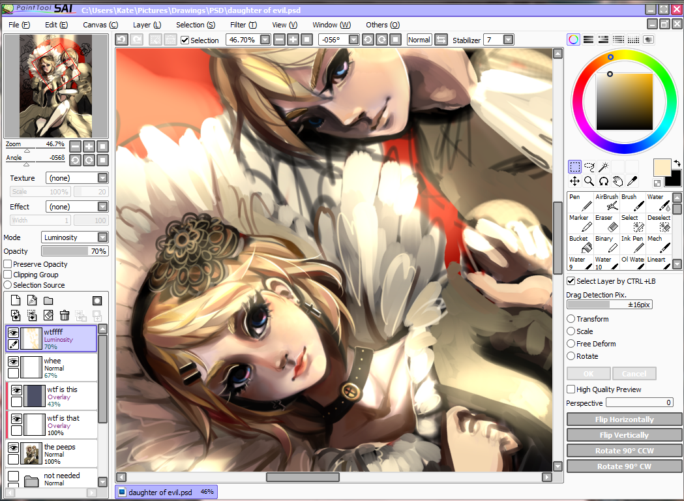Open the Texture dropdown
This screenshot has height=501, width=684.
click(x=103, y=178)
